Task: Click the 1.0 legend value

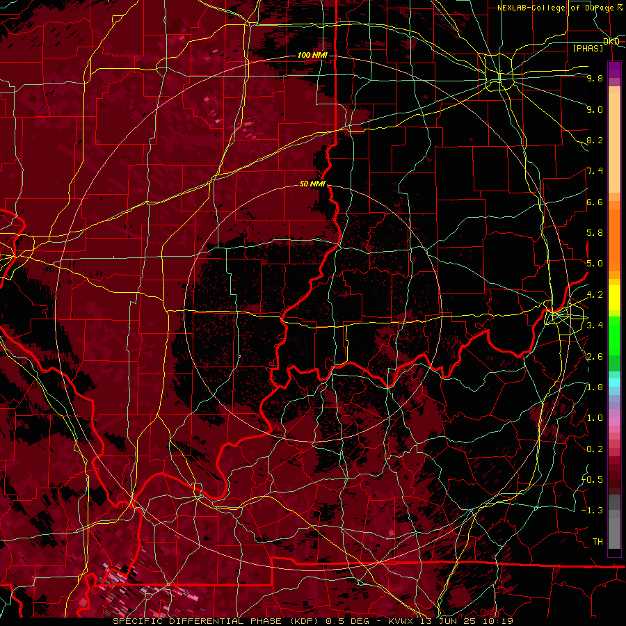Action: [595, 418]
